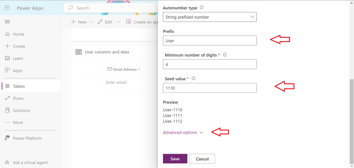354x168 pixels.
Task: Open the New button dropdown chevron
Action: [91, 22]
